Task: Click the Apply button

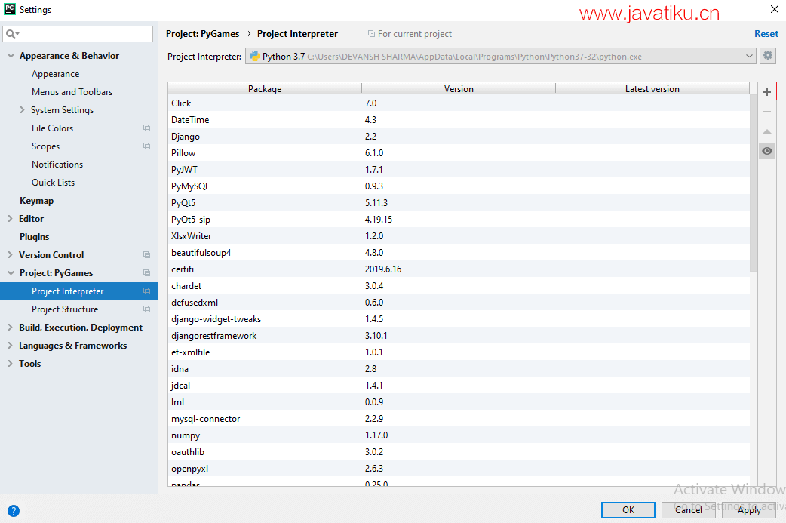Action: 749,510
